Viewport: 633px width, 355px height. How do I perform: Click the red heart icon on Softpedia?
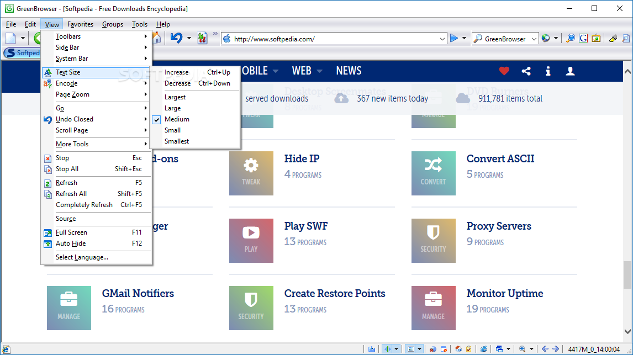[504, 71]
